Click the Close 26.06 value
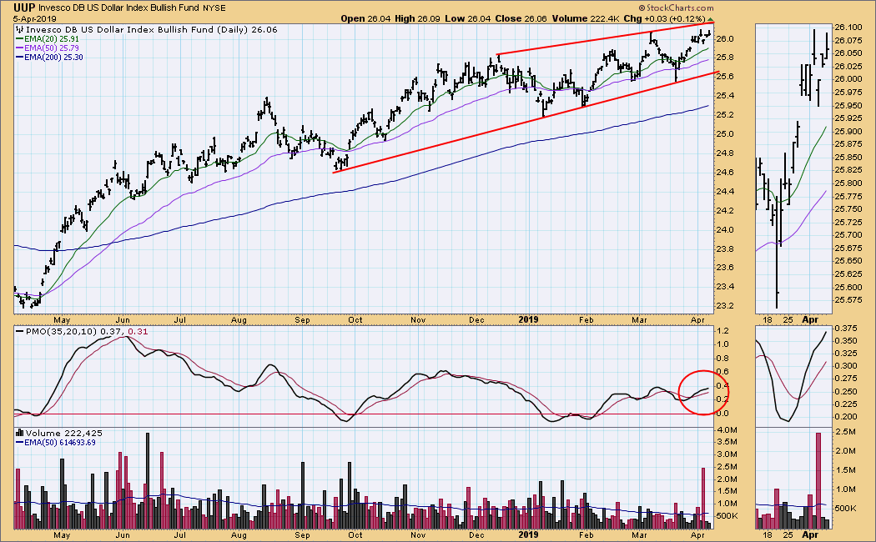876x542 pixels. pyautogui.click(x=521, y=18)
